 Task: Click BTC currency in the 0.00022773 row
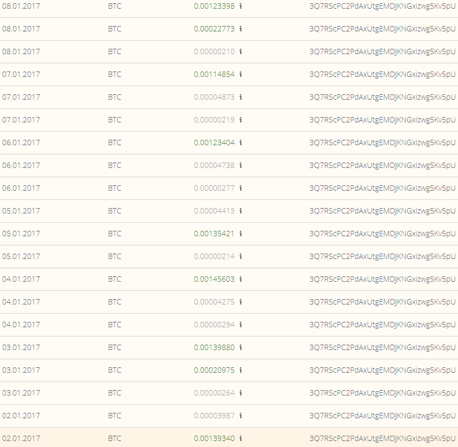[114, 29]
